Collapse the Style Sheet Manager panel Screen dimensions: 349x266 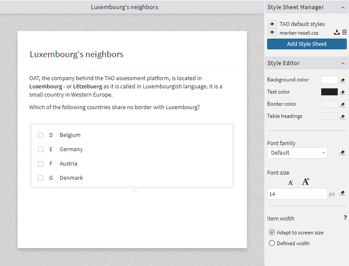point(343,7)
